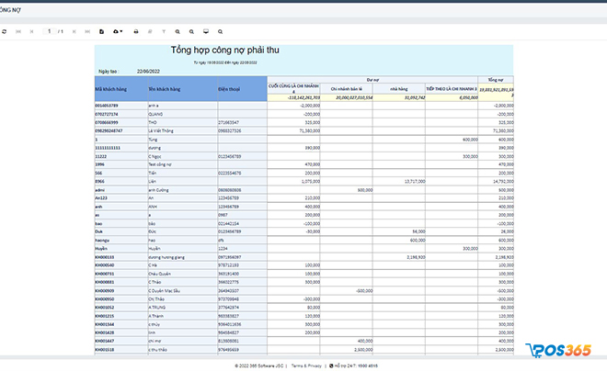Viewport: 607px width, 371px height.
Task: Select customer name C Quyên Mạc Sầu
Action: click(x=164, y=290)
